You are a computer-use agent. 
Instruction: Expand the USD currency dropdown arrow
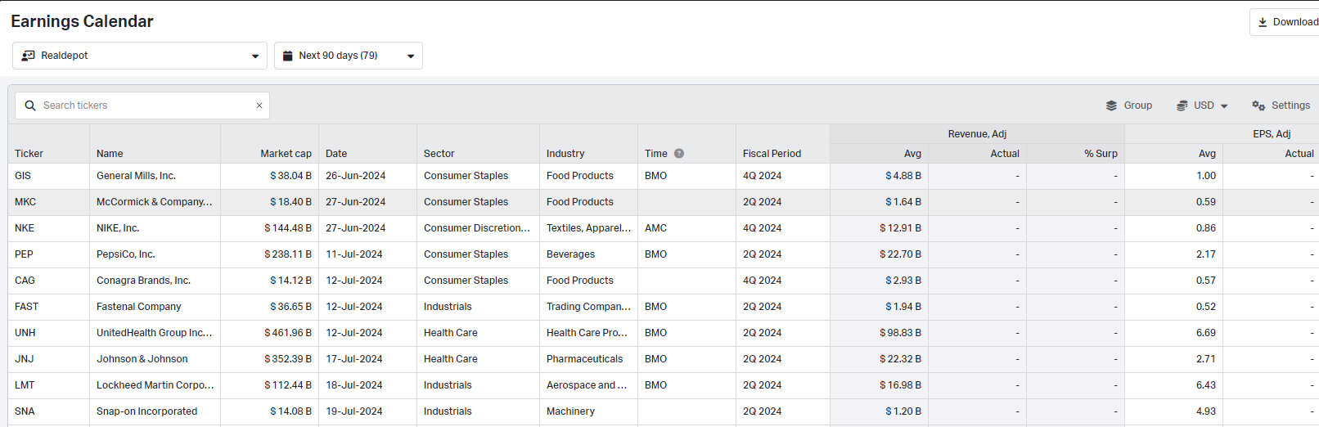(x=1224, y=106)
